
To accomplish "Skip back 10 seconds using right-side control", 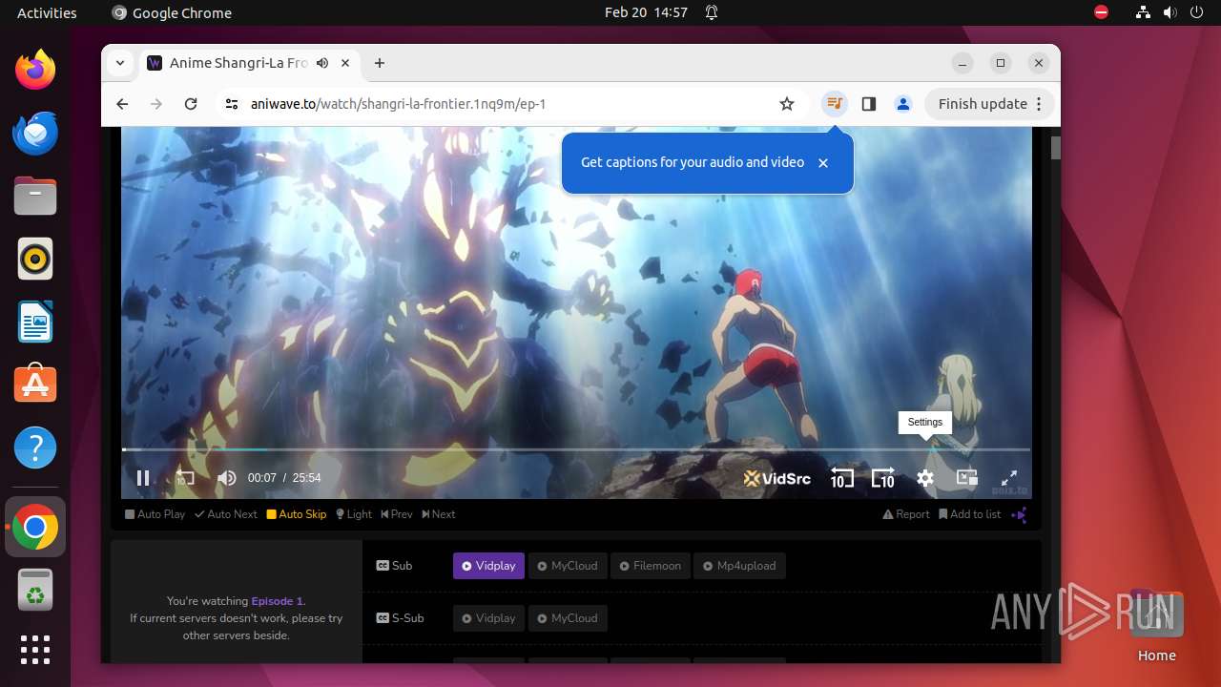I will (841, 478).
